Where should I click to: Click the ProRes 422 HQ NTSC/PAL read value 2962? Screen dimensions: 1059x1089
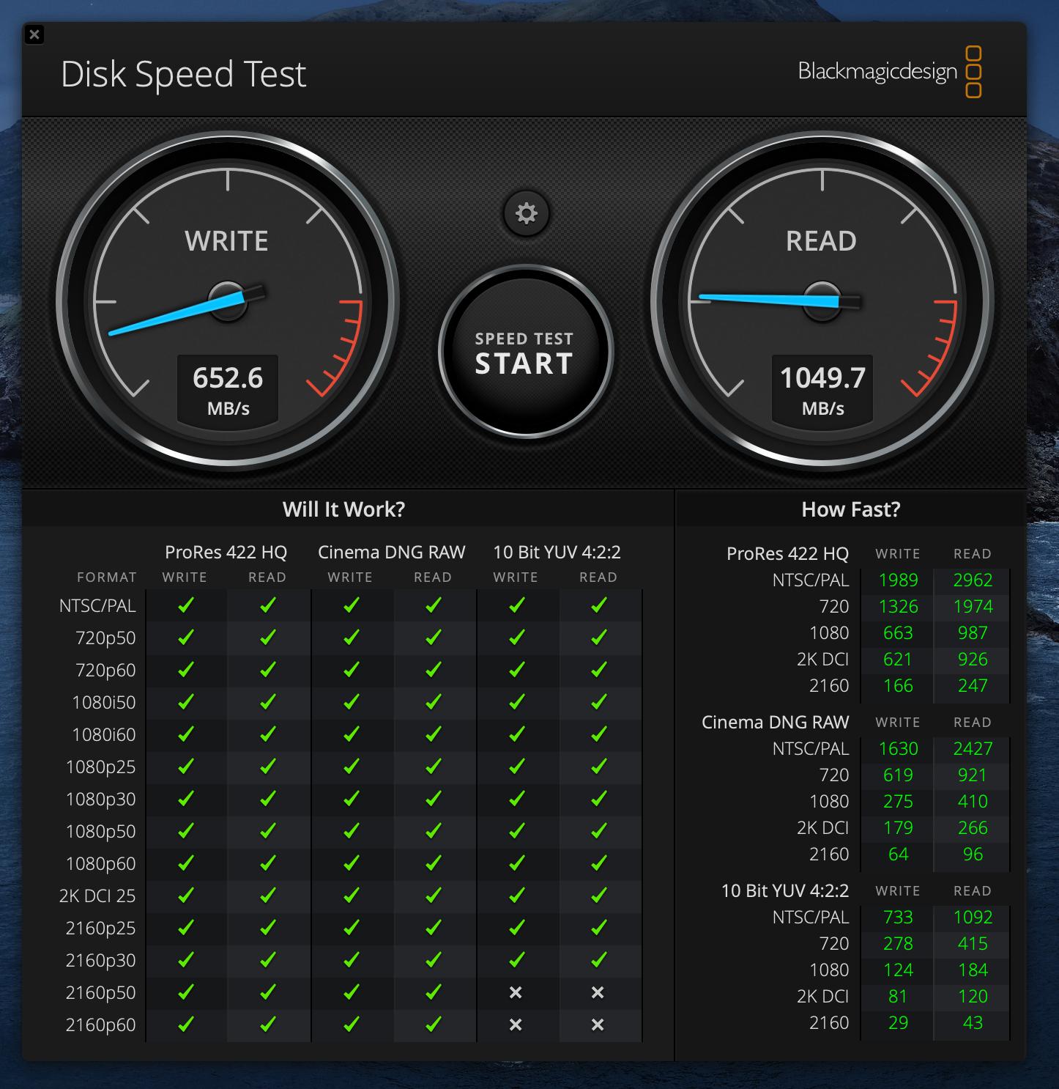coord(972,580)
